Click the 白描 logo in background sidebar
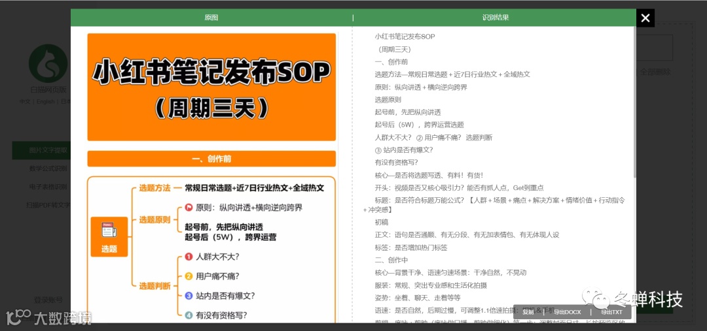707x331 pixels. pyautogui.click(x=48, y=63)
